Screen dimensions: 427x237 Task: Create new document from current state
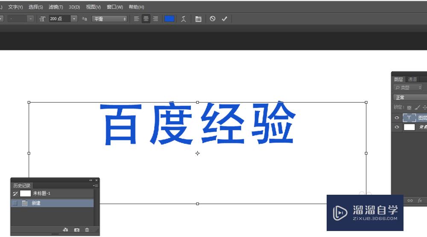pyautogui.click(x=65, y=230)
